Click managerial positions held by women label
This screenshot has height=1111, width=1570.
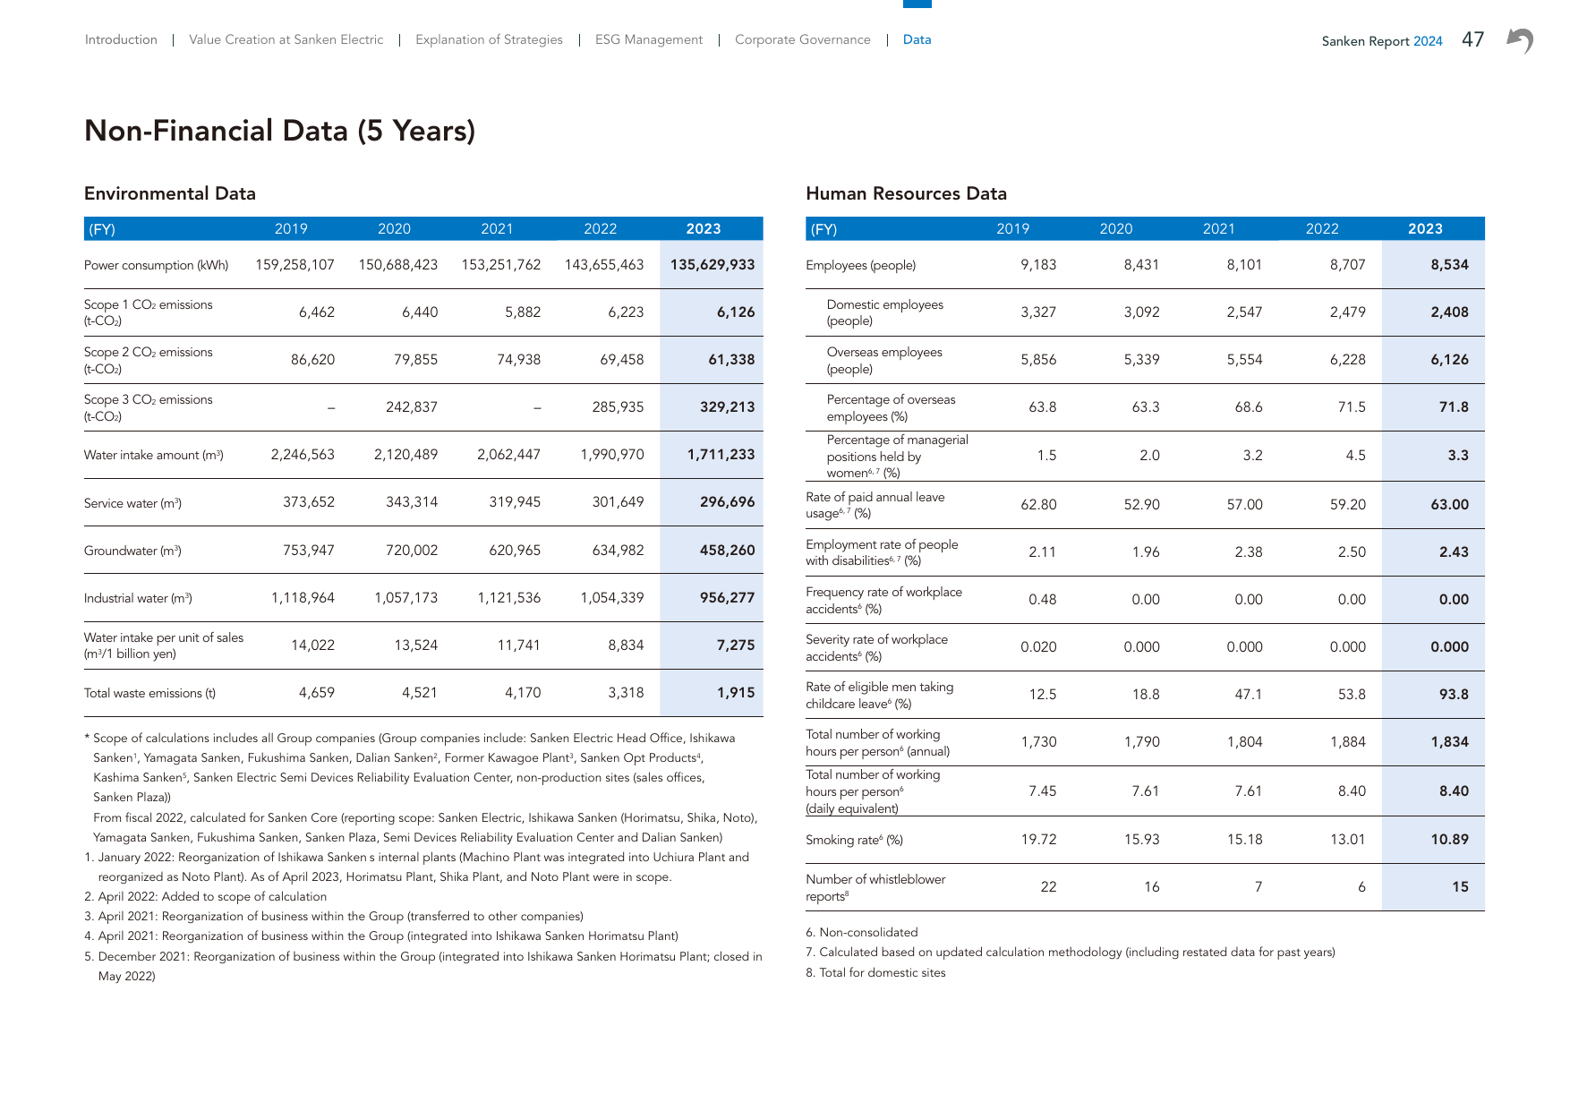click(898, 457)
